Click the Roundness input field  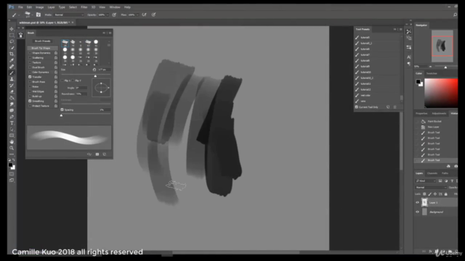[x=81, y=94]
